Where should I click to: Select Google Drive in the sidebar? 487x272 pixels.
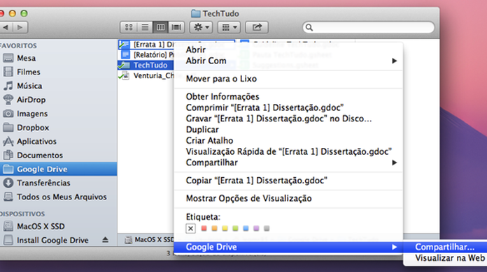click(58, 169)
